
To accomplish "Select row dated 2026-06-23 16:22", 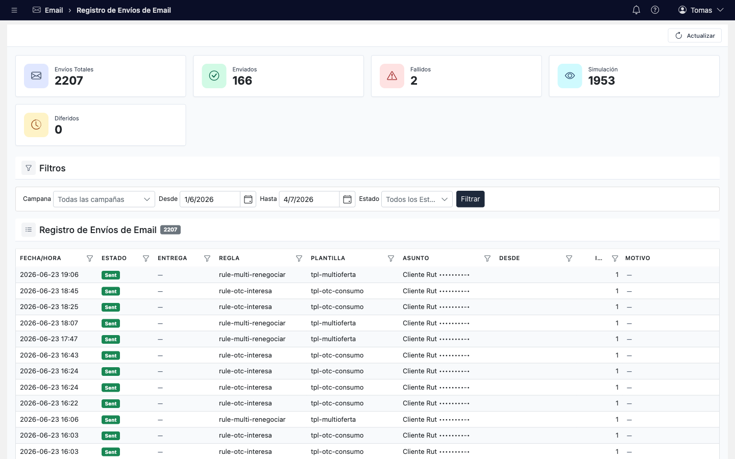I will (367, 403).
